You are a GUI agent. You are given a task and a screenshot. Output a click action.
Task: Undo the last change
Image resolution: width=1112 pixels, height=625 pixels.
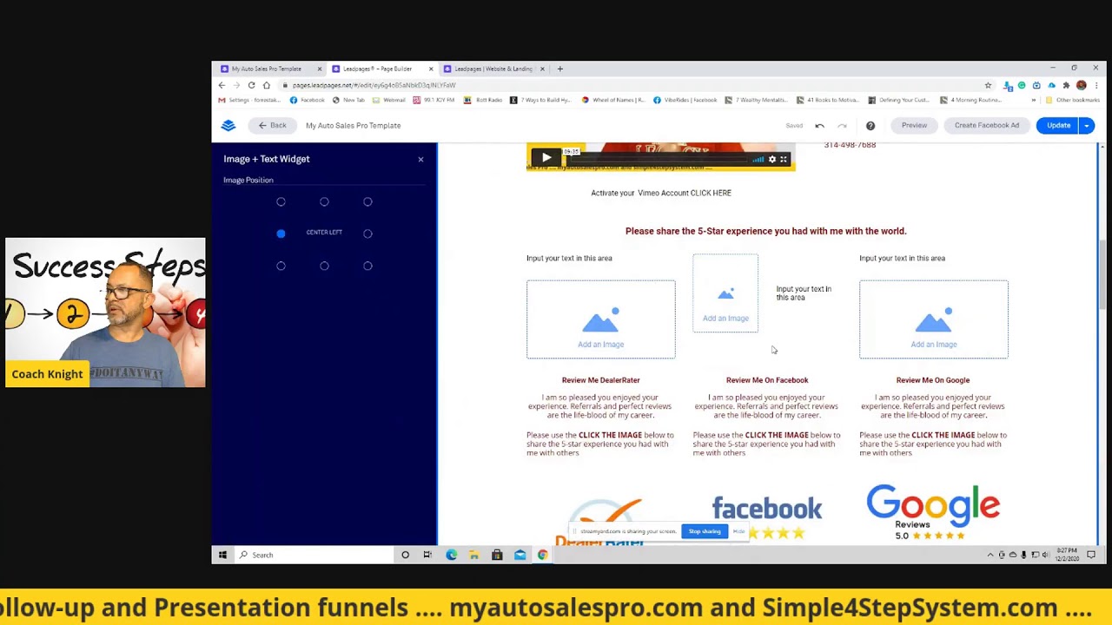(x=819, y=126)
